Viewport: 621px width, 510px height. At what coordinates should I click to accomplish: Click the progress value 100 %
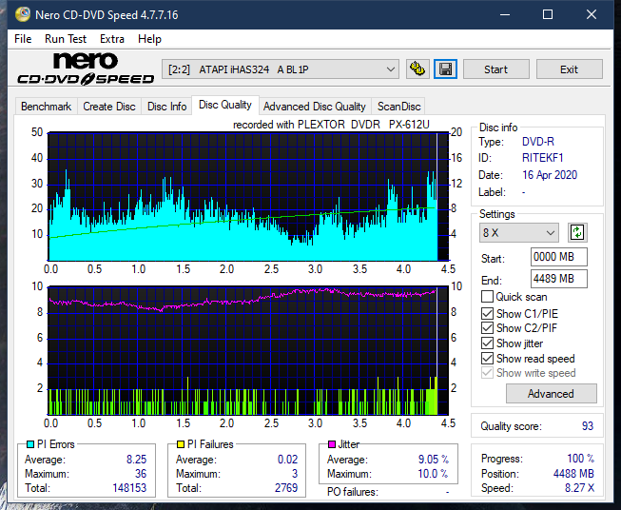tap(581, 459)
